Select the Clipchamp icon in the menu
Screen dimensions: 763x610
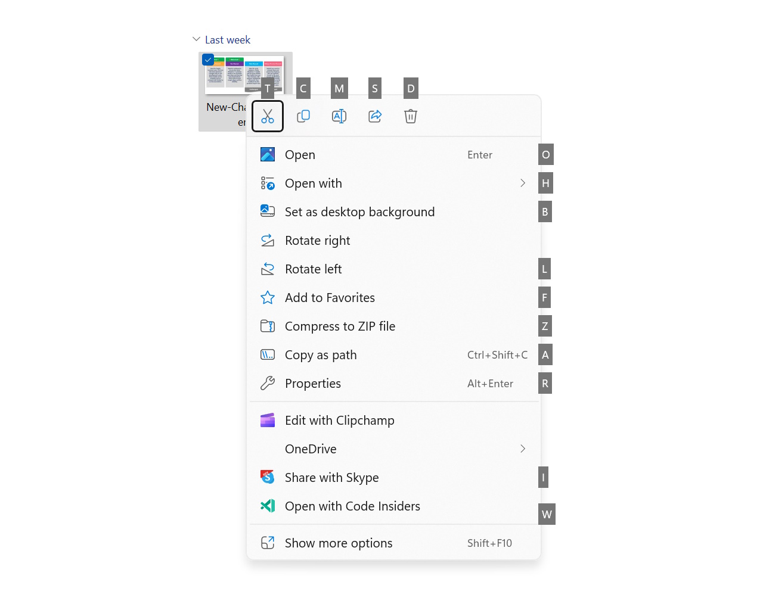tap(268, 420)
